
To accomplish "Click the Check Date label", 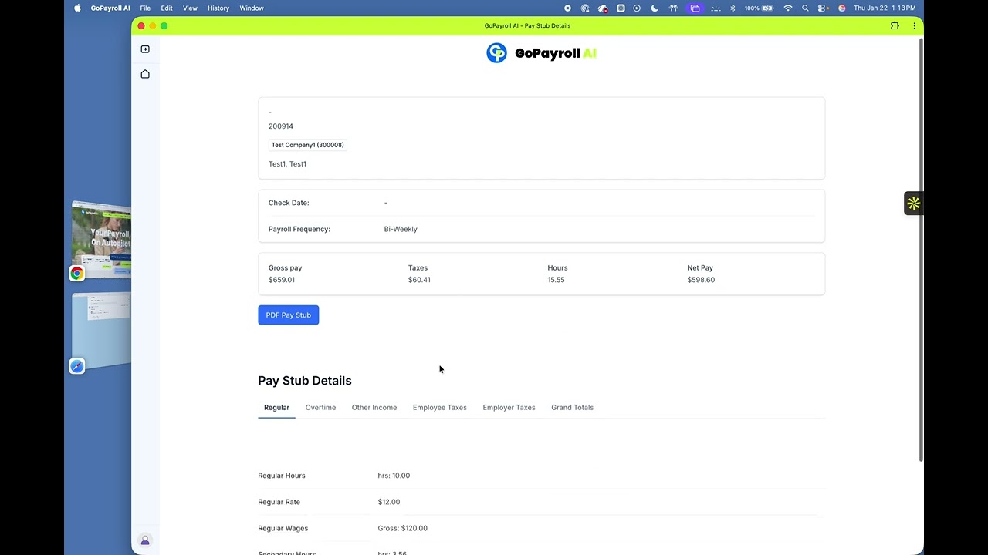I will (289, 203).
